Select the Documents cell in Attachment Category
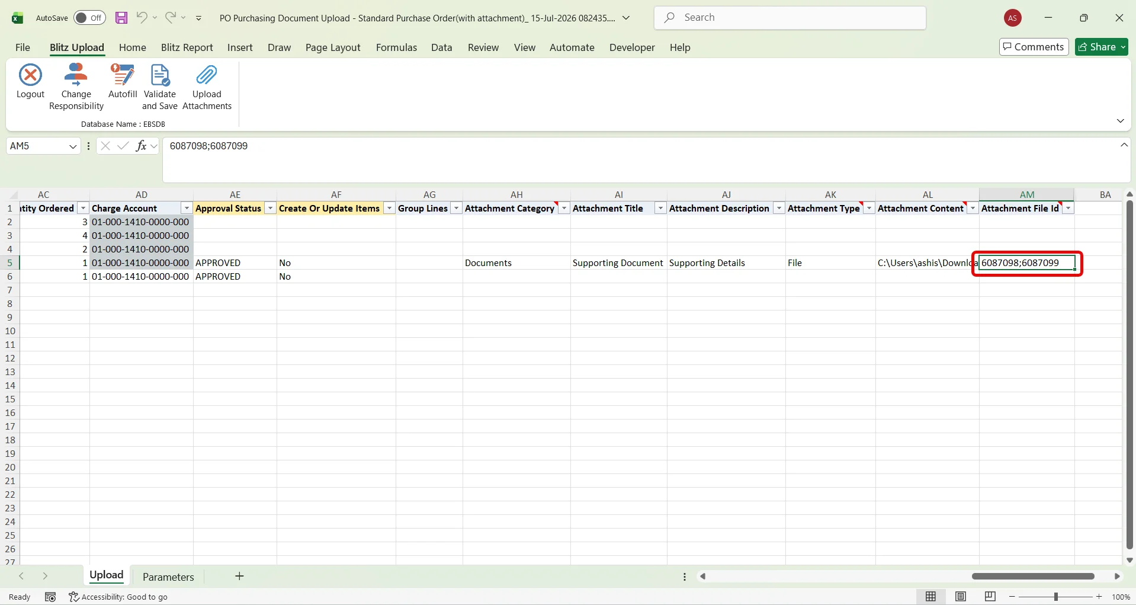 click(x=516, y=263)
